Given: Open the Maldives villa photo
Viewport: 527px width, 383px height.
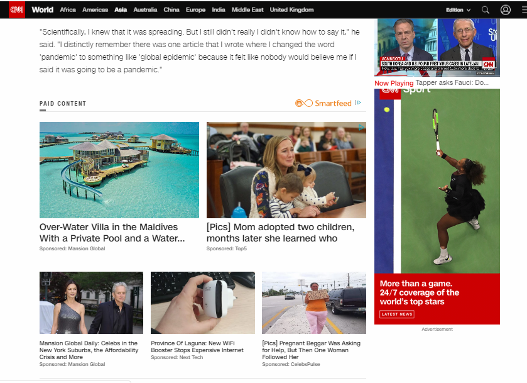Looking at the screenshot, I should pos(119,170).
